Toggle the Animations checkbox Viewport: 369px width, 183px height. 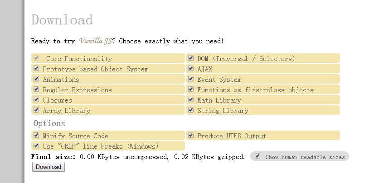tap(36, 79)
